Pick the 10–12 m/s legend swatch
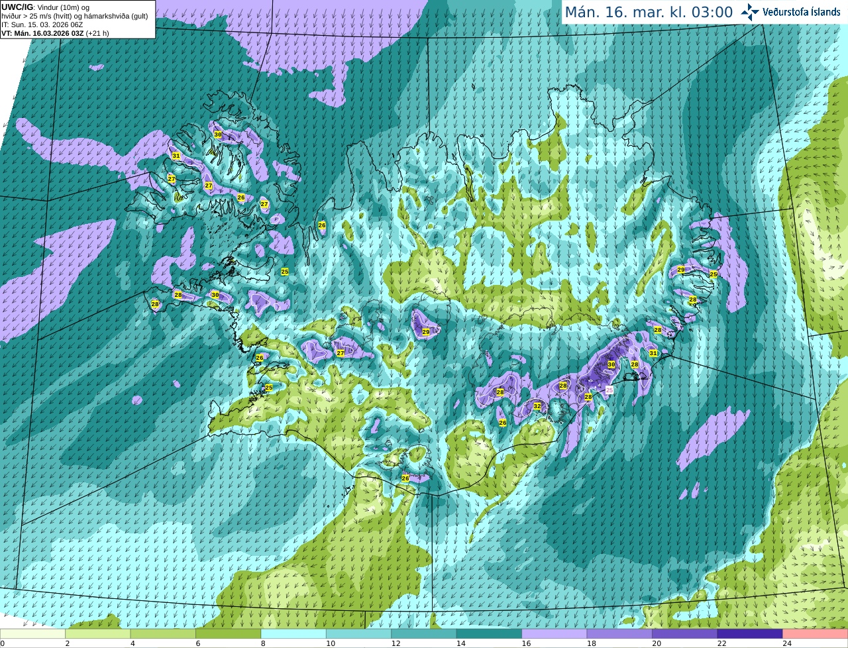 (359, 633)
